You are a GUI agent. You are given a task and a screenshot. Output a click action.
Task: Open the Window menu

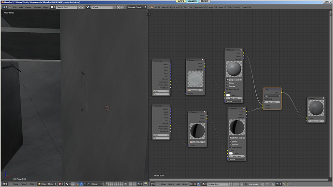tap(37, 7)
